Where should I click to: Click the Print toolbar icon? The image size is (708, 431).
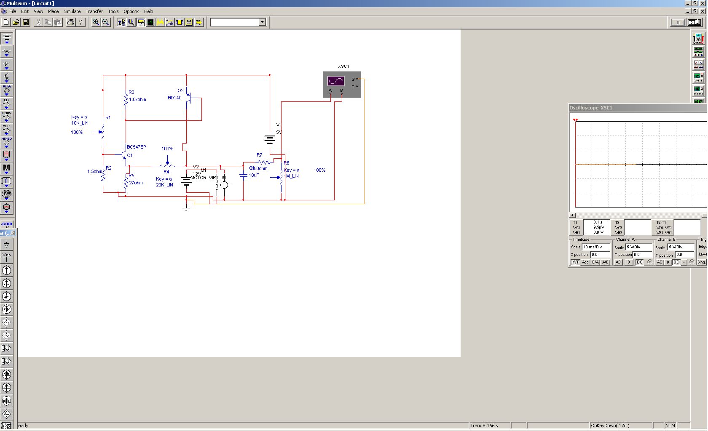point(70,22)
